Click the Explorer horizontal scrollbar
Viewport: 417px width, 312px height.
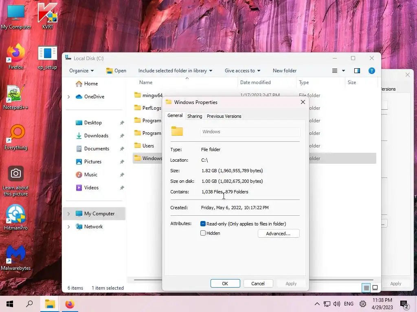point(253,280)
